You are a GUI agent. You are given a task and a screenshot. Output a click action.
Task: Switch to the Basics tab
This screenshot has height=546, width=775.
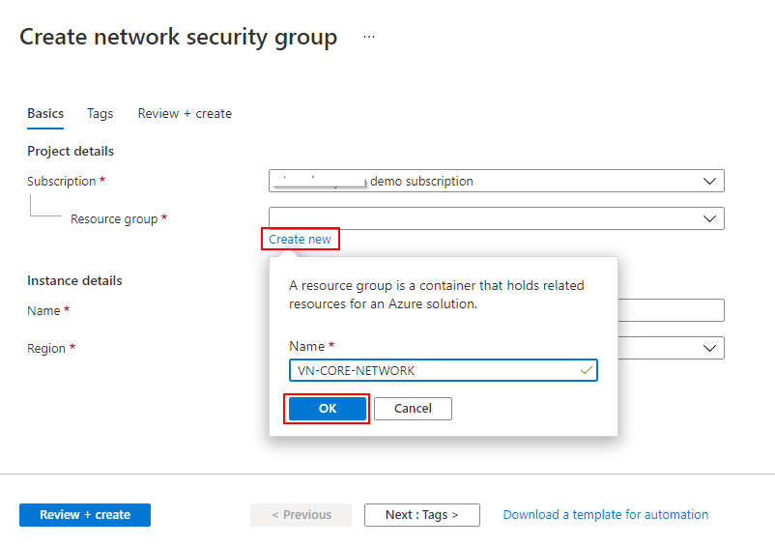[45, 113]
